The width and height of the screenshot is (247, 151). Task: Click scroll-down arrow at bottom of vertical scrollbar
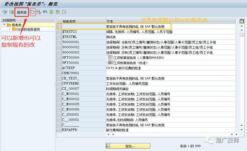(242, 130)
